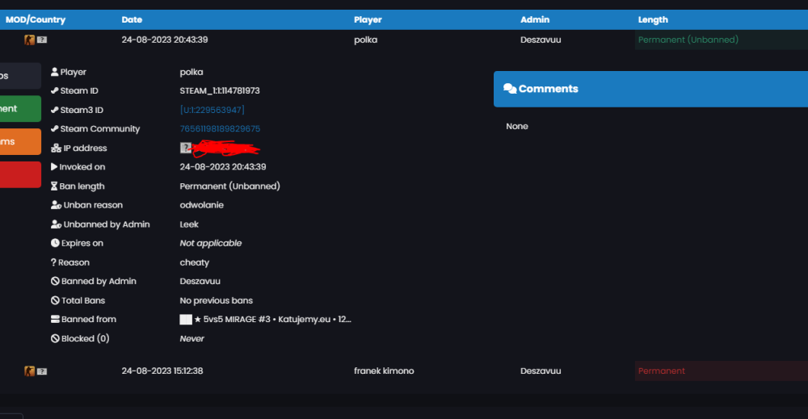
Task: Click the Counter-Strike mod icon beside franek kimono
Action: click(x=29, y=371)
